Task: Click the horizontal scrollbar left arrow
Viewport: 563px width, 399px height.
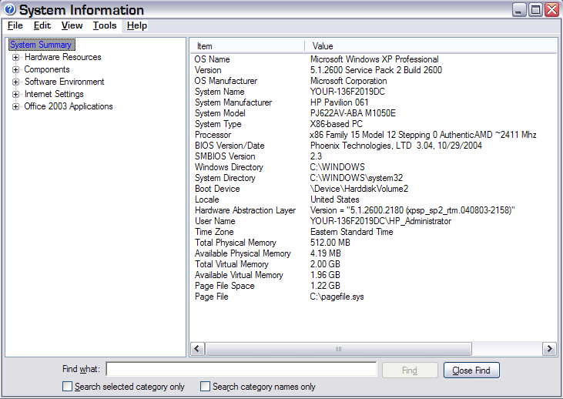Action: click(x=197, y=349)
